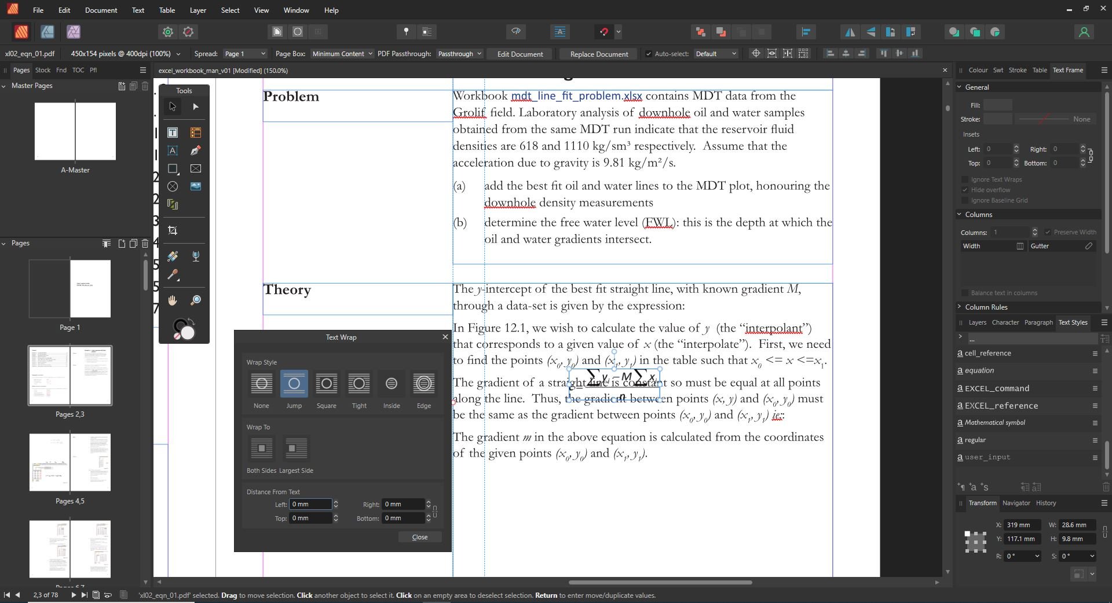This screenshot has height=603, width=1112.
Task: Select the View hand tool
Action: pos(173,300)
